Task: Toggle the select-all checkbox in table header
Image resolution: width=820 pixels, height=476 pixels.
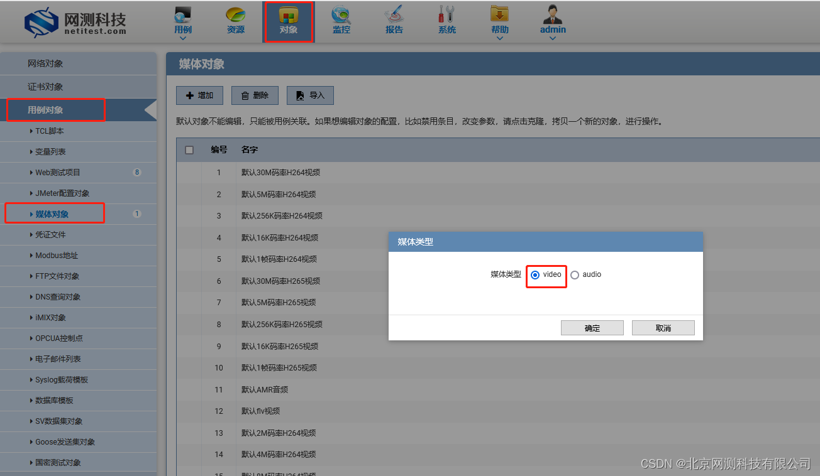Action: point(189,150)
